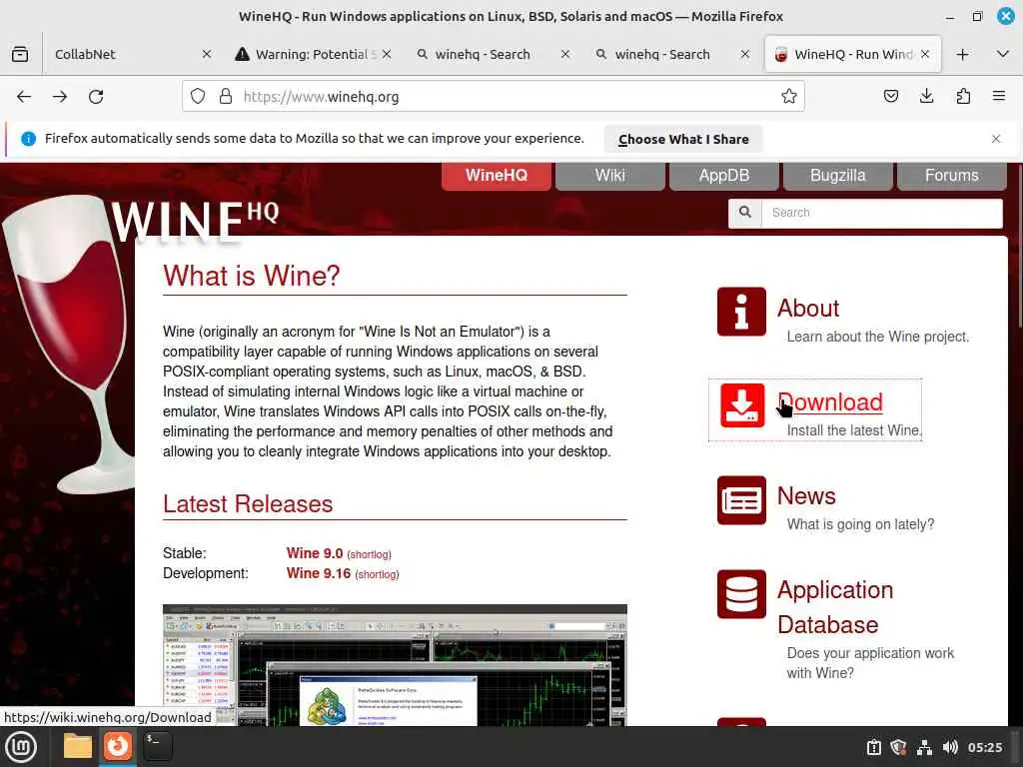Screen dimensions: 1023x767
Task: Open the volume tray icon
Action: [x=949, y=747]
